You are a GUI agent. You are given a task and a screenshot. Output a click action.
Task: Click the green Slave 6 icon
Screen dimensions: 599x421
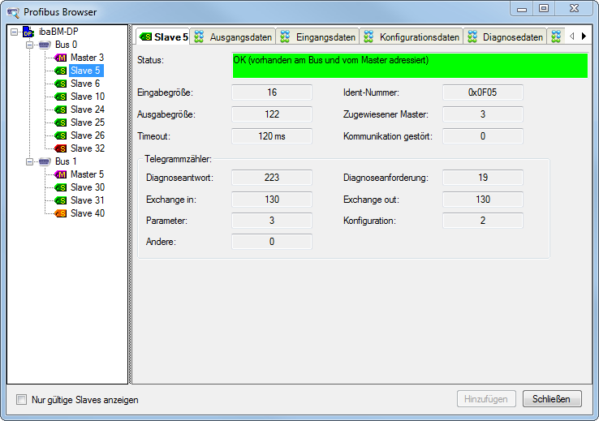click(x=60, y=84)
